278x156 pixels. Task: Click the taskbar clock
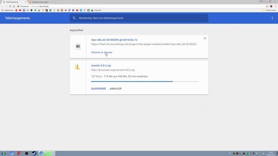(271, 153)
